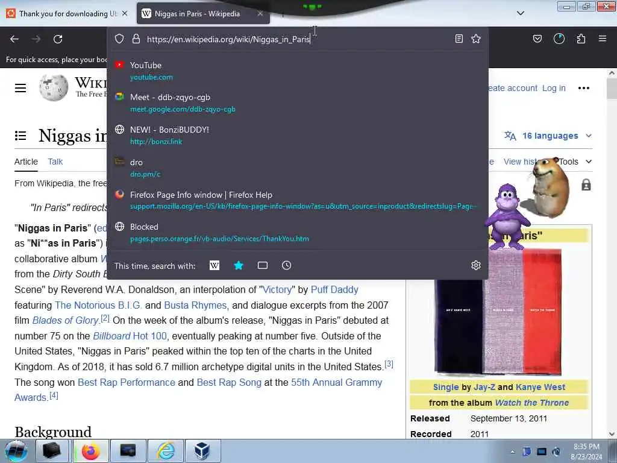Open The Notorious B.I.G. link
The image size is (617, 463).
tap(98, 306)
